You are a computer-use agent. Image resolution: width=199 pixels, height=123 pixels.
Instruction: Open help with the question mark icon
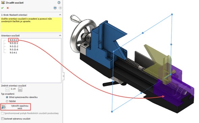59,3
